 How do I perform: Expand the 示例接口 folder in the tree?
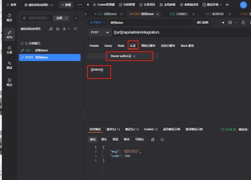[22, 43]
